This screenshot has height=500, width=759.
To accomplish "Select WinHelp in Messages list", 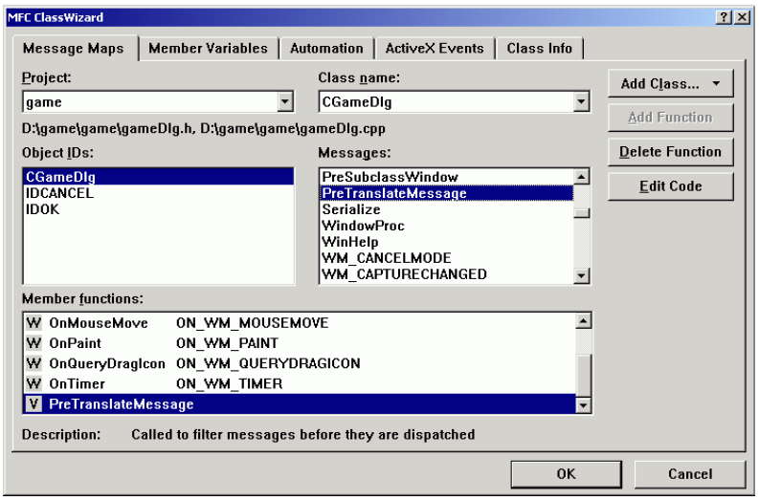I will (446, 242).
